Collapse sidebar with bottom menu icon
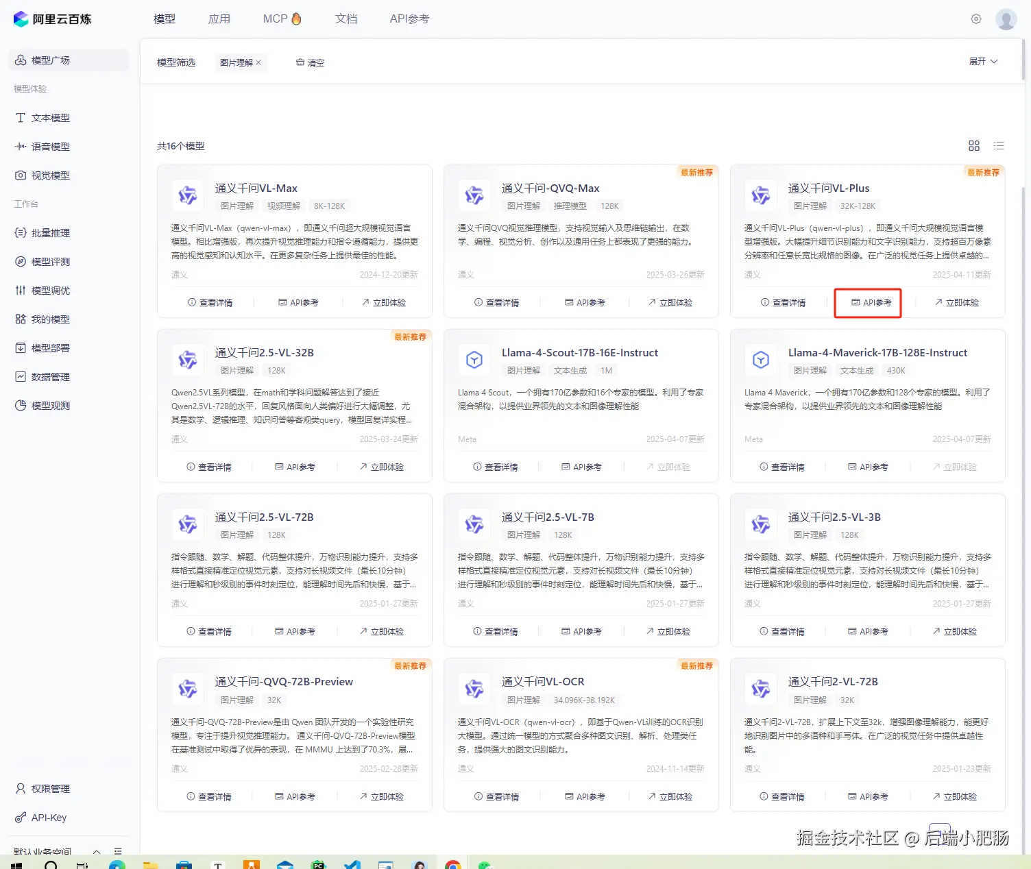 pos(118,851)
